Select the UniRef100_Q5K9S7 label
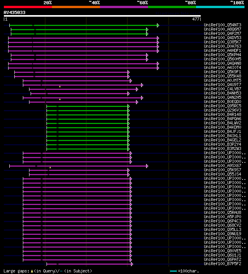 point(222,170)
